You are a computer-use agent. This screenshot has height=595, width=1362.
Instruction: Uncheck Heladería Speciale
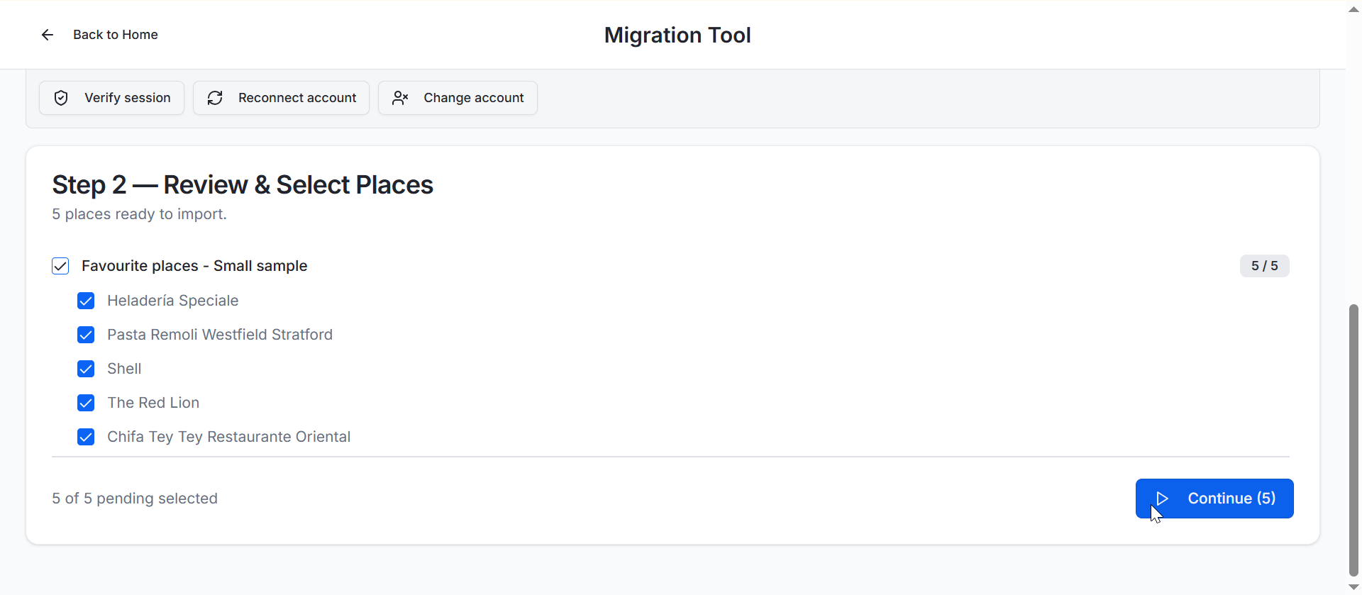(x=86, y=301)
